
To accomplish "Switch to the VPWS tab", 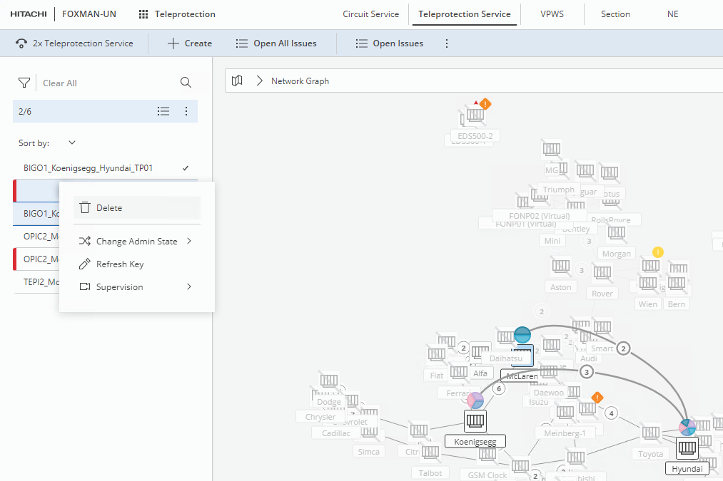I will (552, 14).
